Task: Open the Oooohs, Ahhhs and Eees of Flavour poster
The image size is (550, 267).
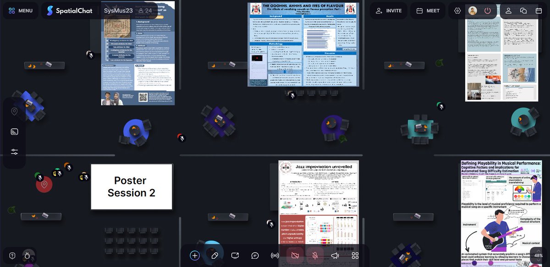Action: (303, 44)
